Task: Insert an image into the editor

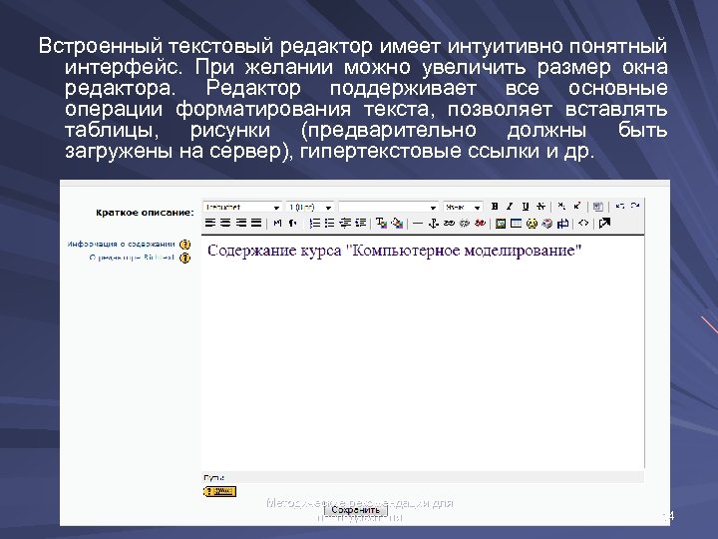Action: pos(501,224)
